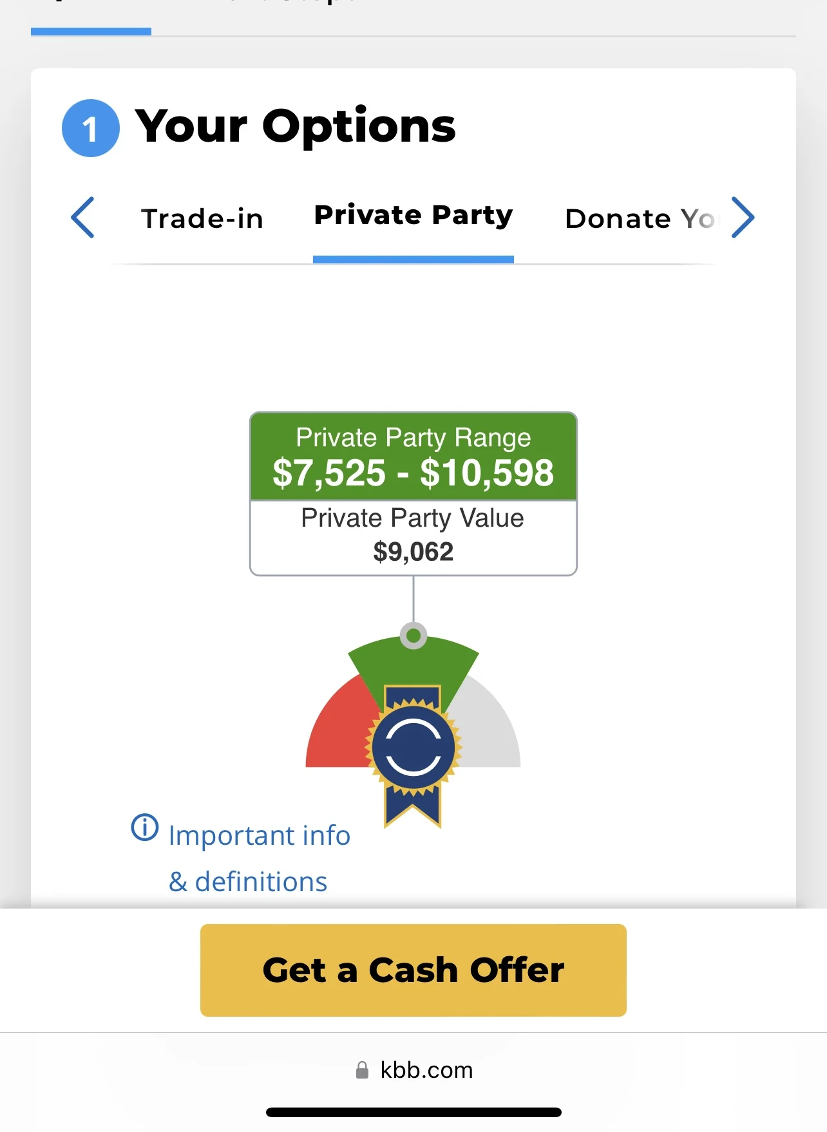Tap the blue step number 1 circle
Image resolution: width=827 pixels, height=1132 pixels.
tap(91, 128)
